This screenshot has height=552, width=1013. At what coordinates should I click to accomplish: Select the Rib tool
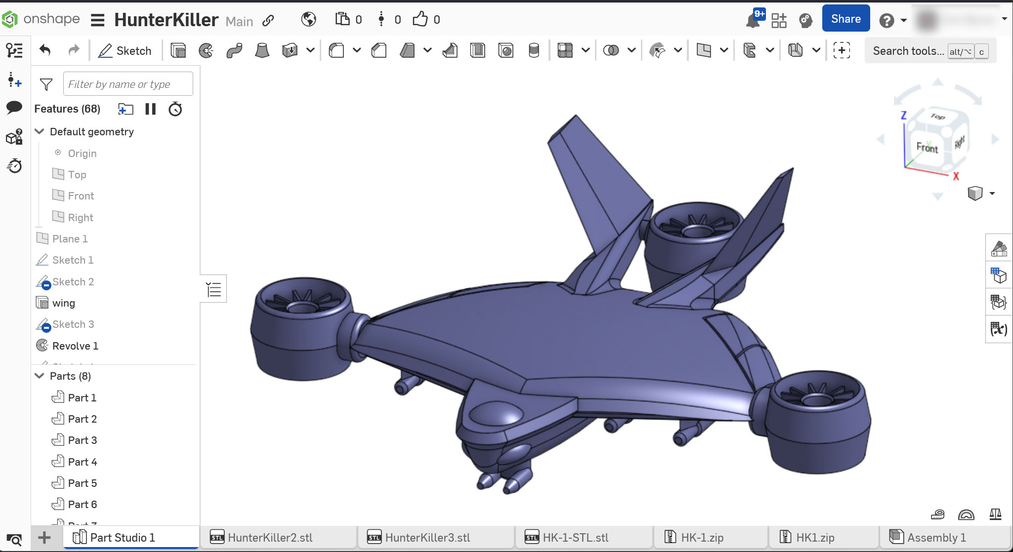click(450, 50)
